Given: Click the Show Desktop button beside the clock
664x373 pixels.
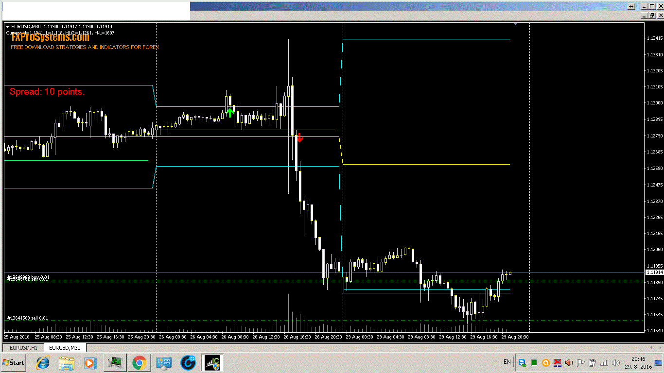Looking at the screenshot, I should click(658, 362).
